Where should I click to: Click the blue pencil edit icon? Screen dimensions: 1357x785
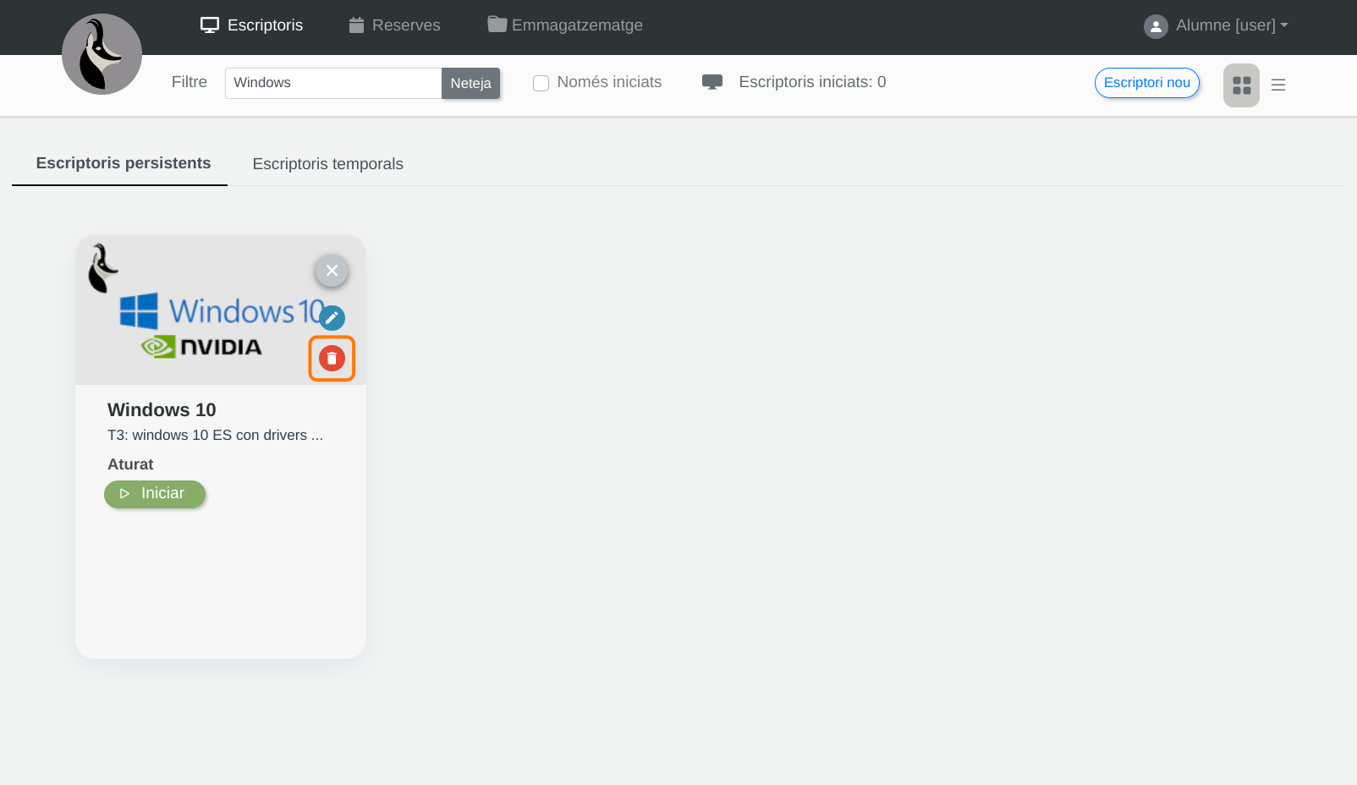click(332, 318)
